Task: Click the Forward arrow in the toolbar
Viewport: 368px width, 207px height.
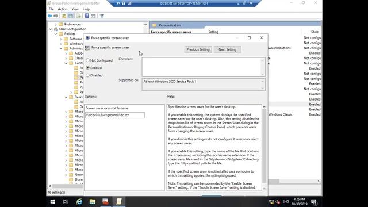Action: (56, 16)
